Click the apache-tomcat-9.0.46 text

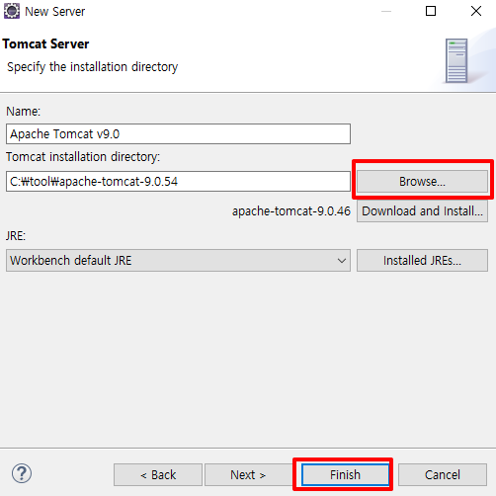click(291, 211)
